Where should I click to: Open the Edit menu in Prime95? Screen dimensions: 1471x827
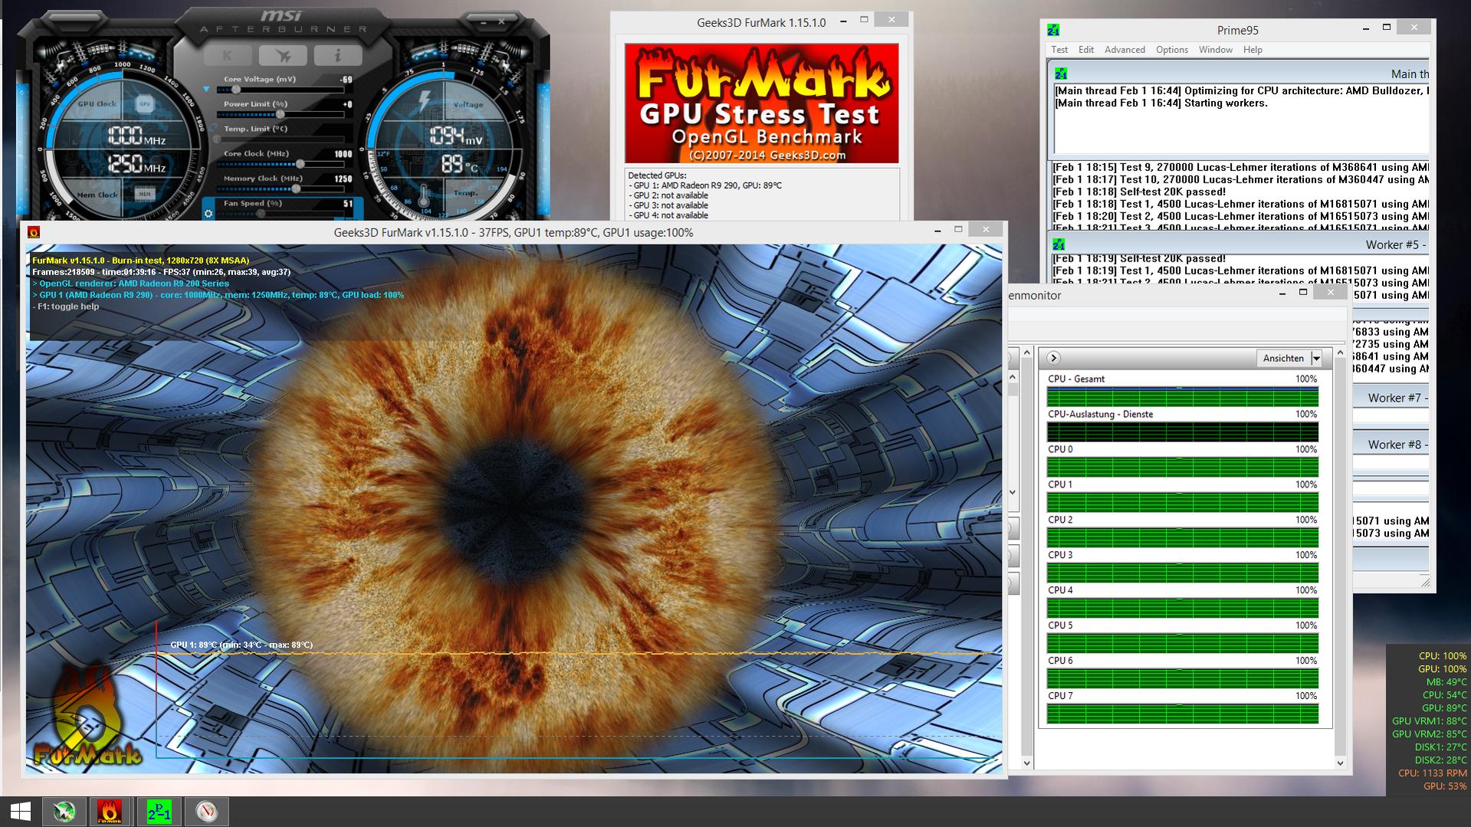pyautogui.click(x=1086, y=50)
